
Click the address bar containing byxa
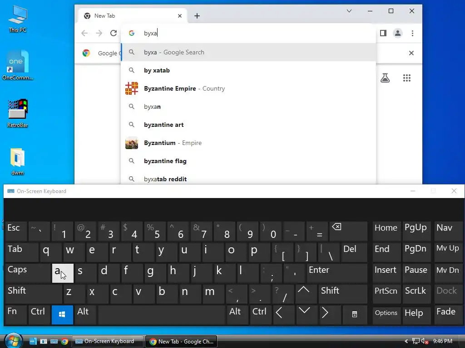pyautogui.click(x=249, y=33)
